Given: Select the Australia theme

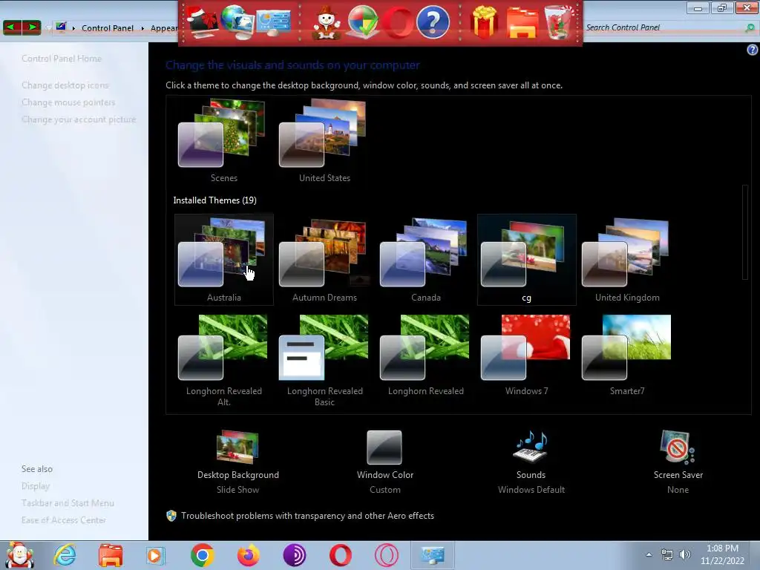Looking at the screenshot, I should point(224,260).
